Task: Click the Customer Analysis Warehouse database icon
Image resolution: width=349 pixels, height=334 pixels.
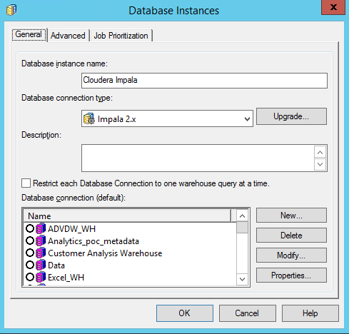Action: coord(41,253)
